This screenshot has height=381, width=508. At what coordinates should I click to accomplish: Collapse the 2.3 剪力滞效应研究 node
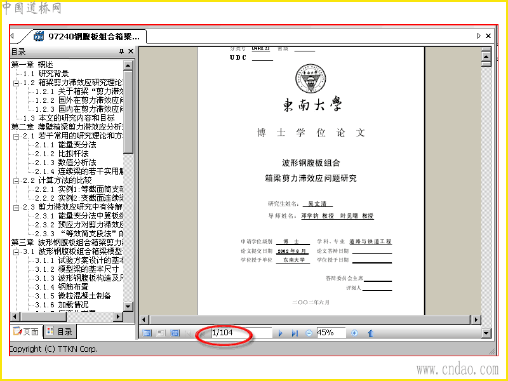pyautogui.click(x=16, y=208)
